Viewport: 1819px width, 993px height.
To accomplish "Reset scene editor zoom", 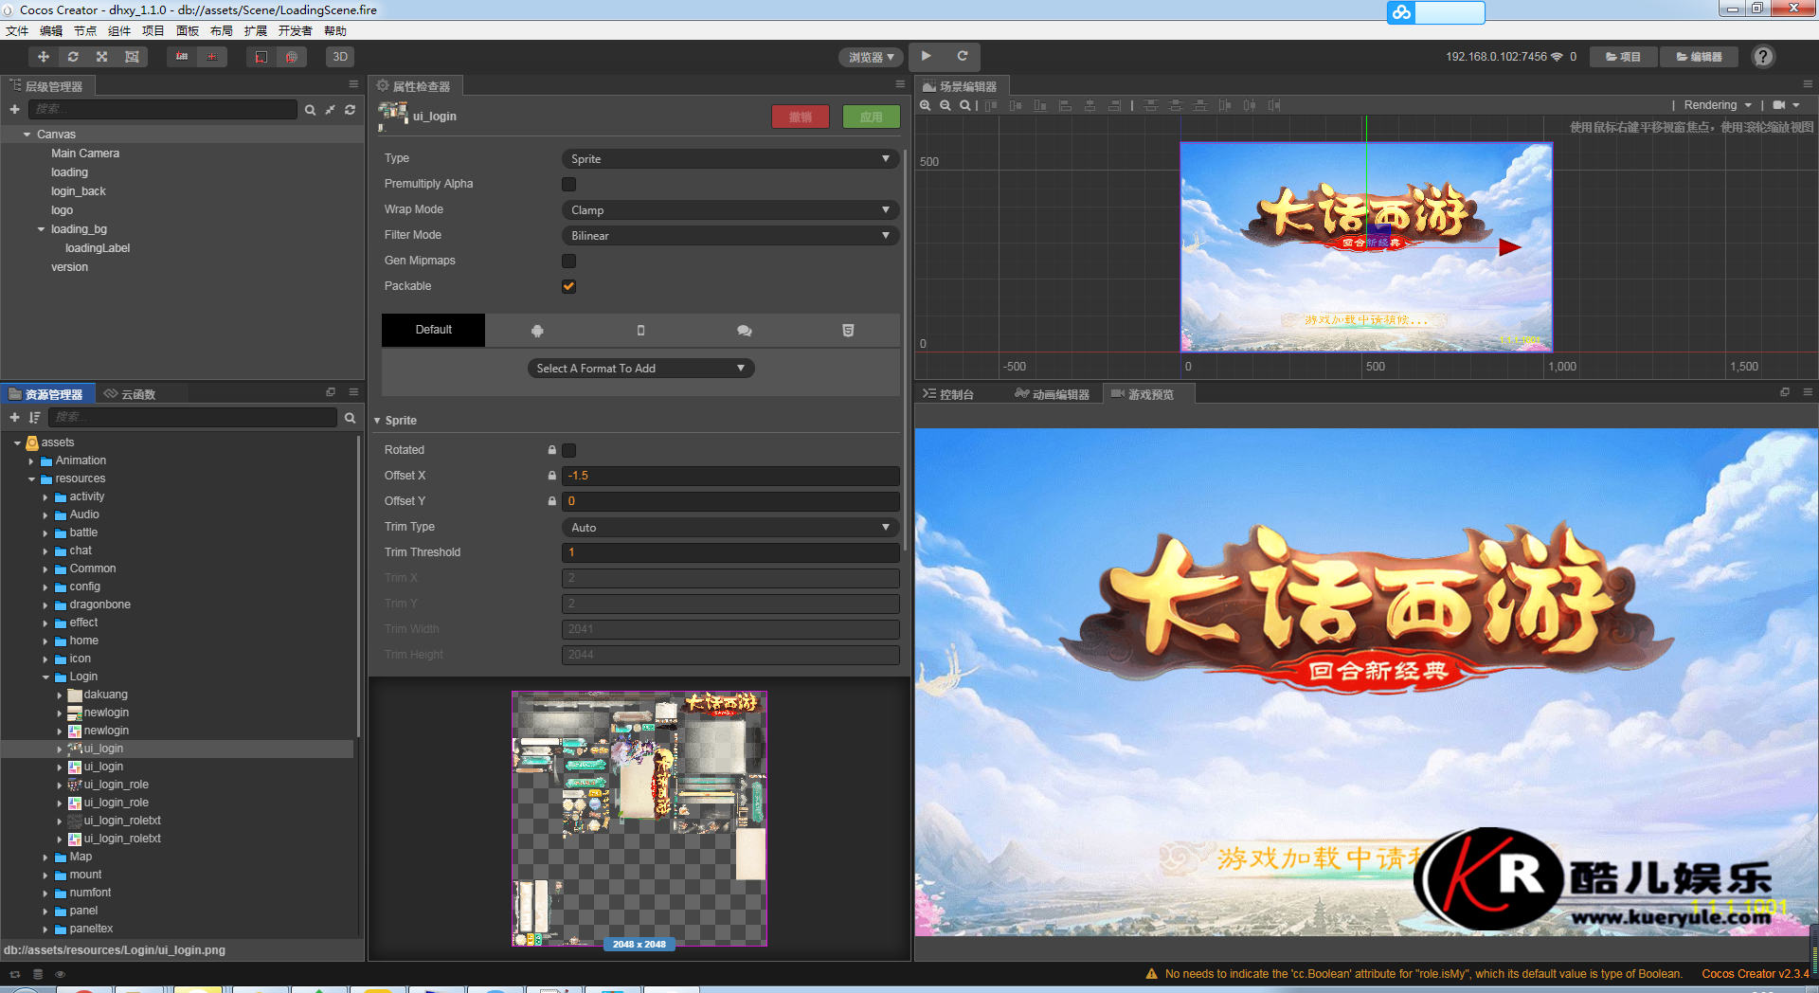I will [x=965, y=105].
